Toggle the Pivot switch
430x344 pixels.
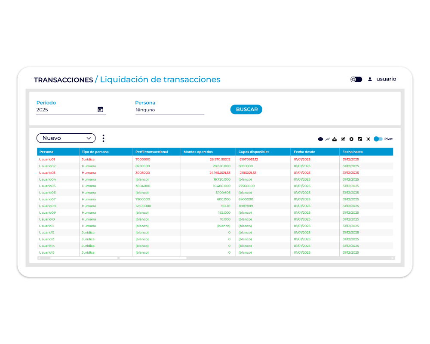coord(378,139)
